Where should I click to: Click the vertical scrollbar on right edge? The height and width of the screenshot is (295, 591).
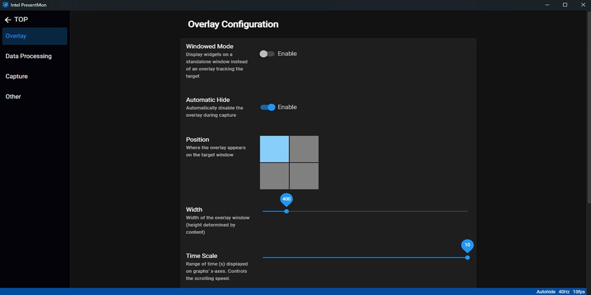tap(589, 108)
